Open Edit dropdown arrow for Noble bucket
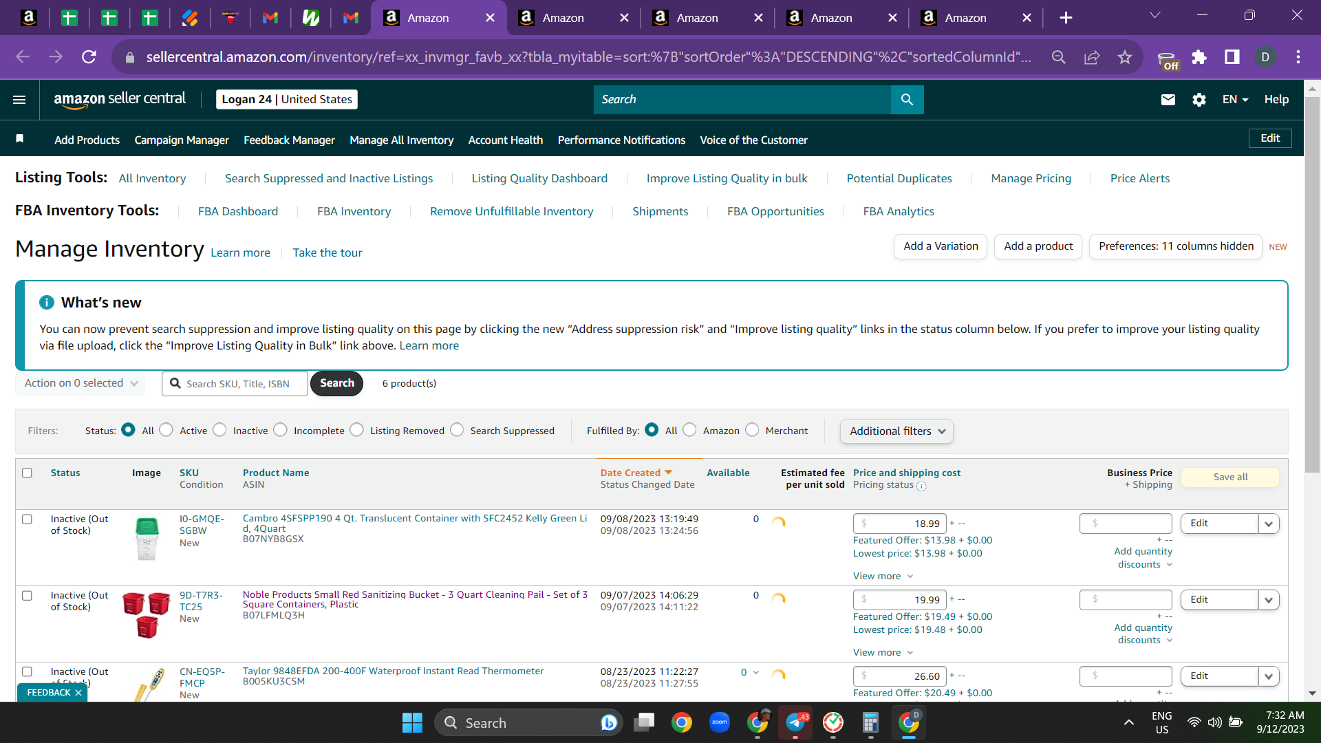Viewport: 1321px width, 743px height. (1269, 600)
